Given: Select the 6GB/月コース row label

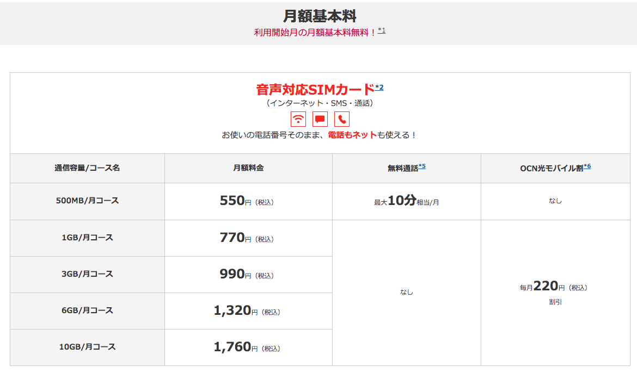Looking at the screenshot, I should click(x=87, y=310).
